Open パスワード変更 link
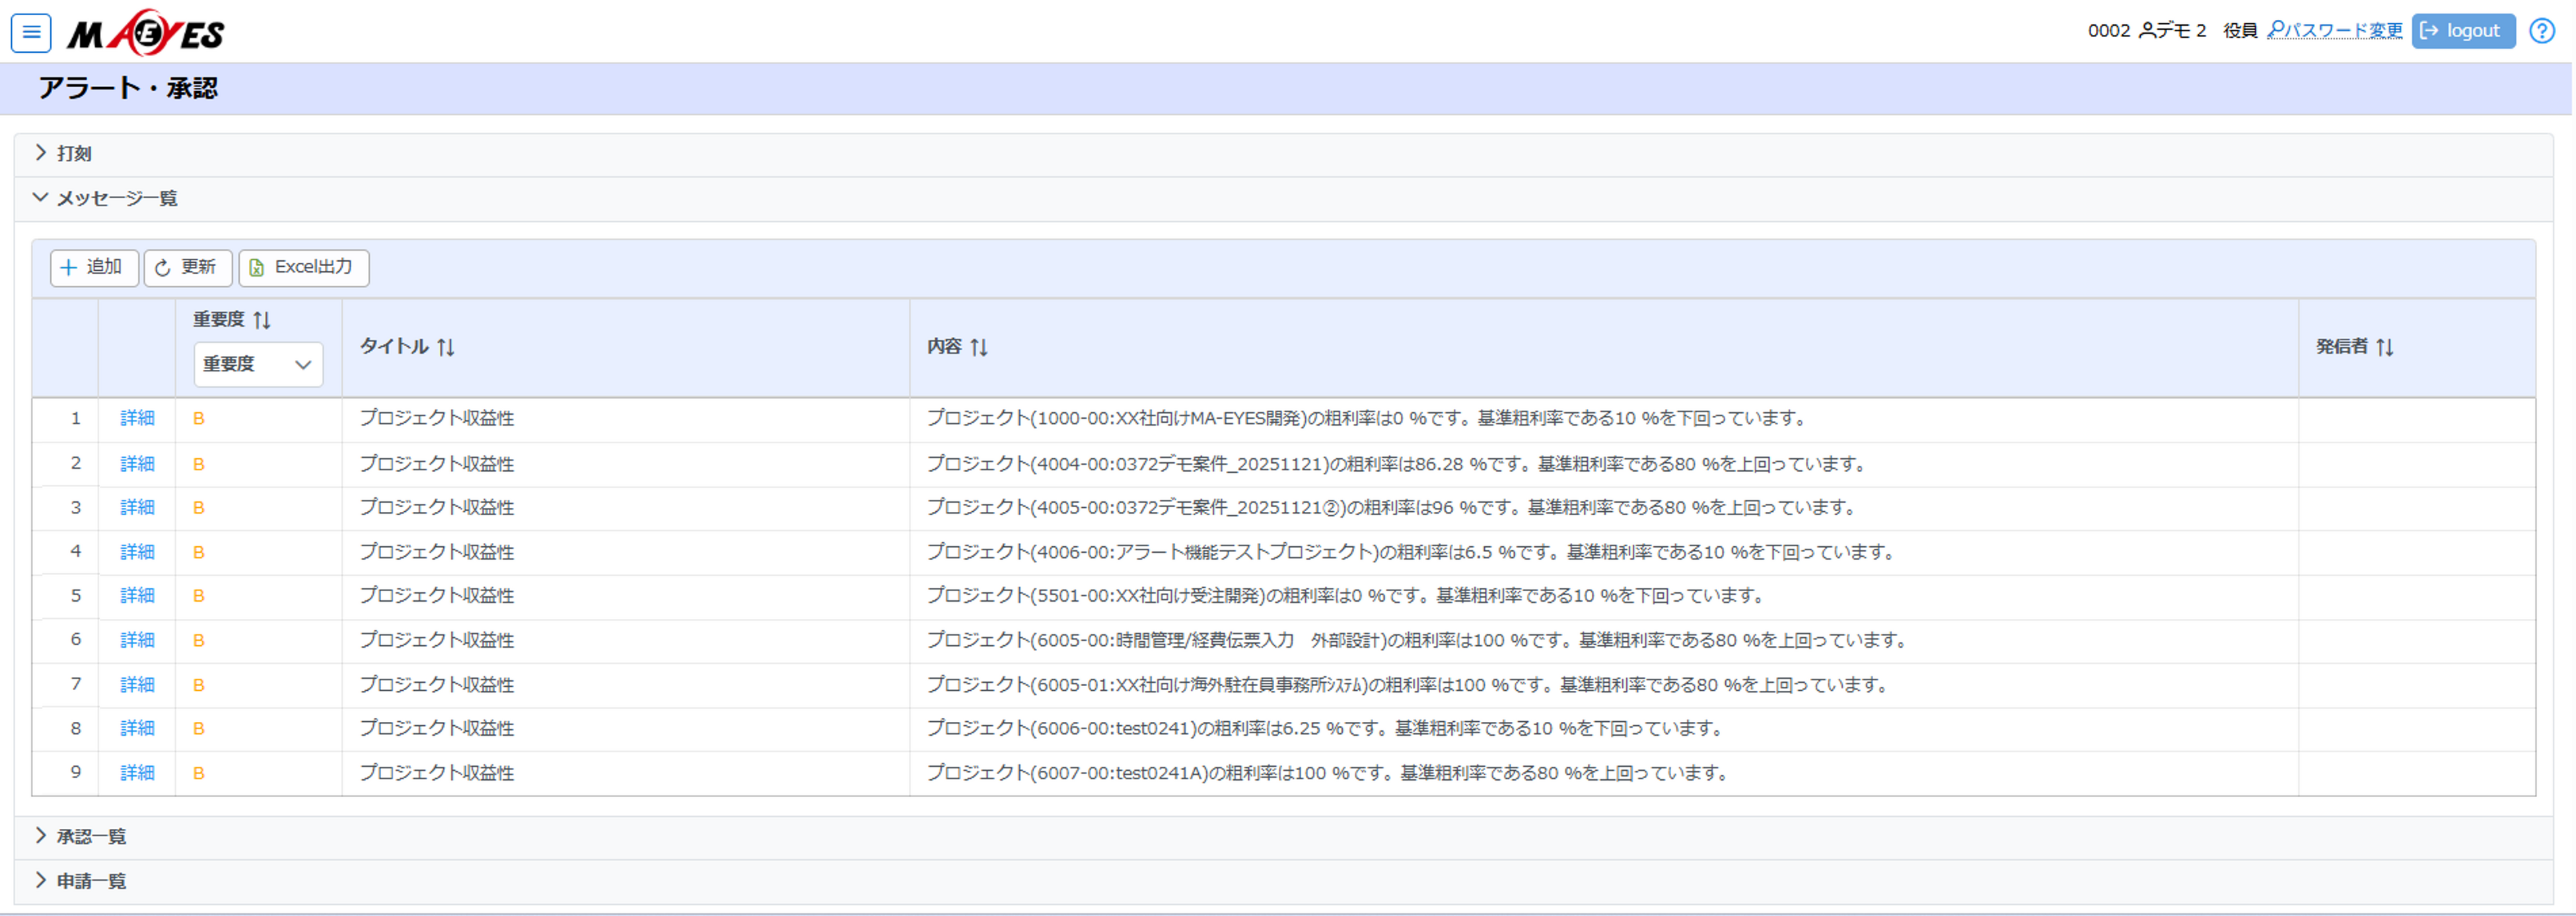Image resolution: width=2576 pixels, height=916 pixels. (2334, 31)
